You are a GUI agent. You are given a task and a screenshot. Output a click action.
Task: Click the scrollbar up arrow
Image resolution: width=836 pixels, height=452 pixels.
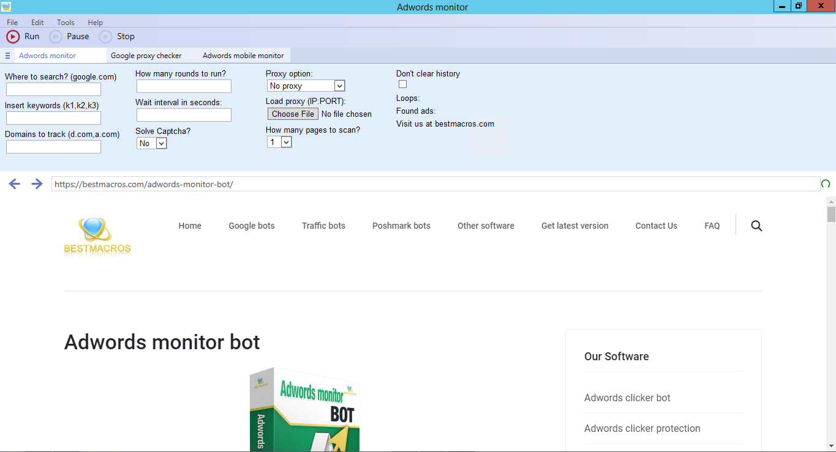(x=831, y=201)
